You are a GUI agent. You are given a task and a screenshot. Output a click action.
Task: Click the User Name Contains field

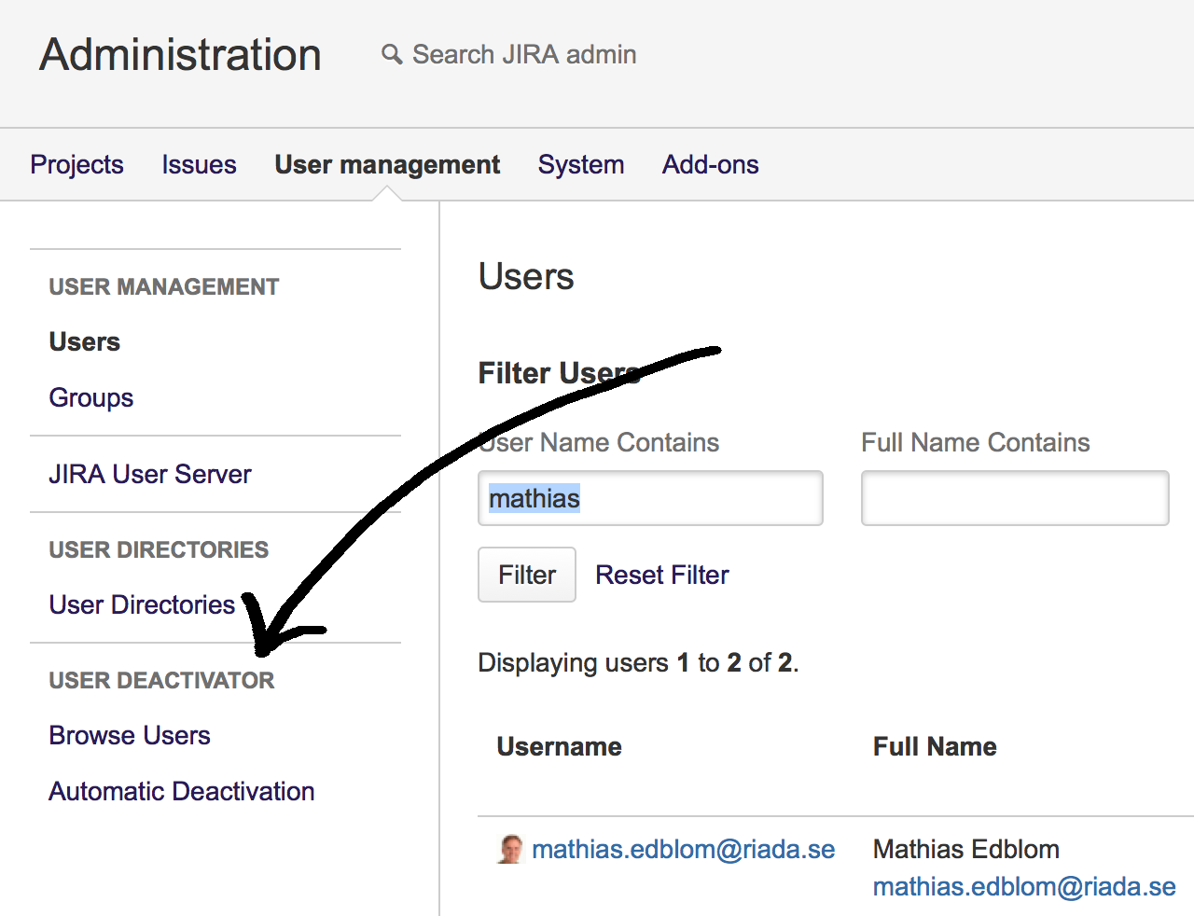pyautogui.click(x=650, y=498)
